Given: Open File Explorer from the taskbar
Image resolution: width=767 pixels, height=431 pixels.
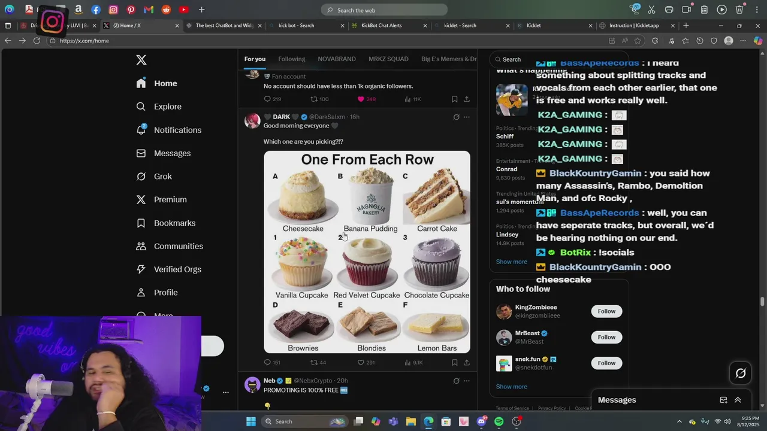Looking at the screenshot, I should [x=411, y=421].
